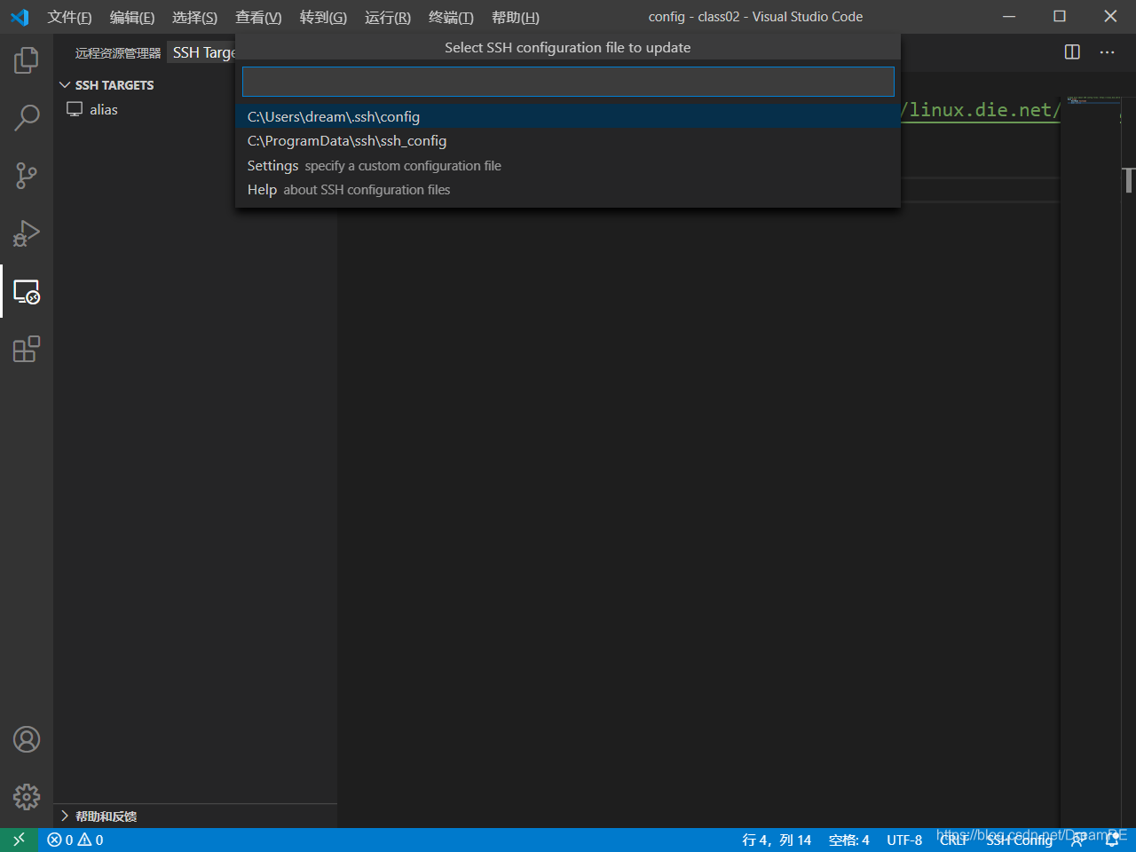Image resolution: width=1136 pixels, height=852 pixels.
Task: Minimize the VS Code window
Action: (1009, 17)
